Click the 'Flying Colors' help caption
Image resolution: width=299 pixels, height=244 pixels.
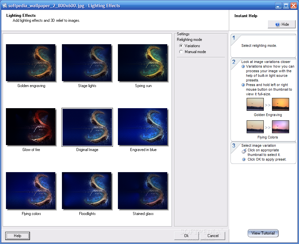click(267, 137)
